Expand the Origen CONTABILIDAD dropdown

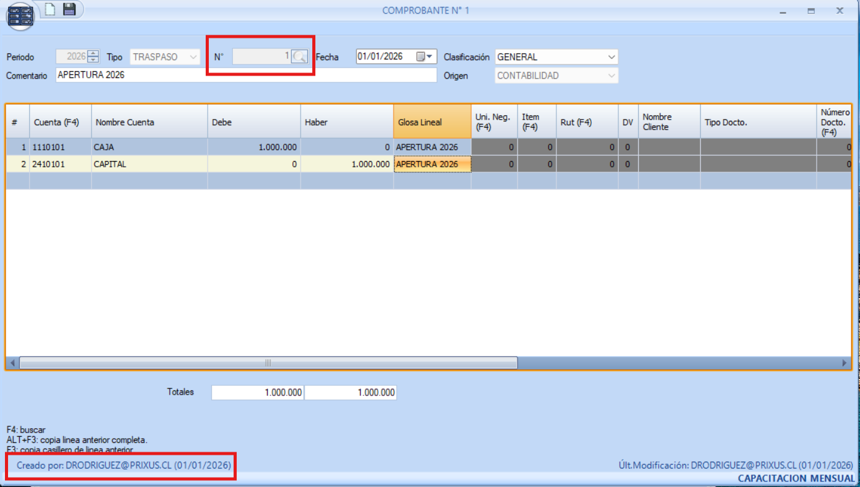[x=612, y=76]
